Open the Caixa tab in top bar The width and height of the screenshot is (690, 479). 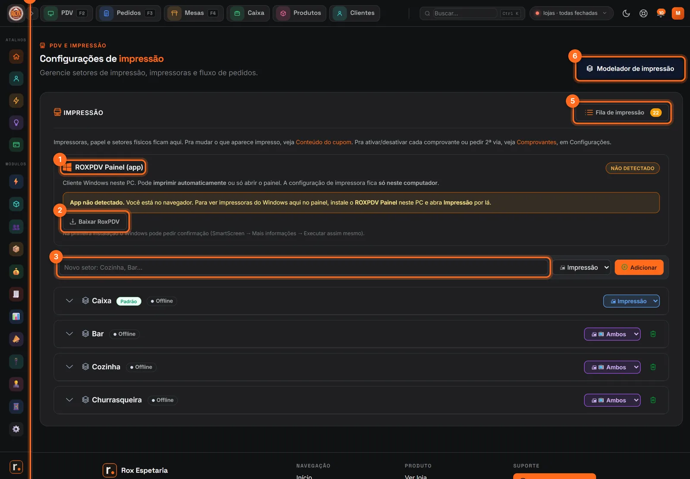click(248, 13)
